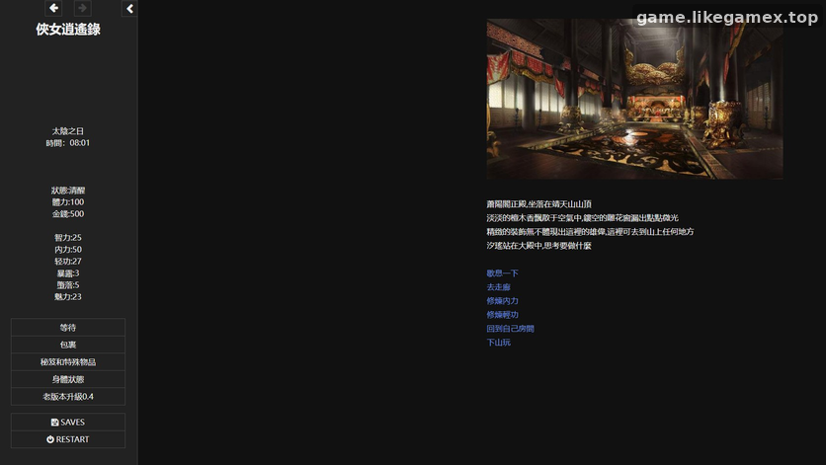Choose the 歇息一下 rest link
826x465 pixels.
pos(502,273)
